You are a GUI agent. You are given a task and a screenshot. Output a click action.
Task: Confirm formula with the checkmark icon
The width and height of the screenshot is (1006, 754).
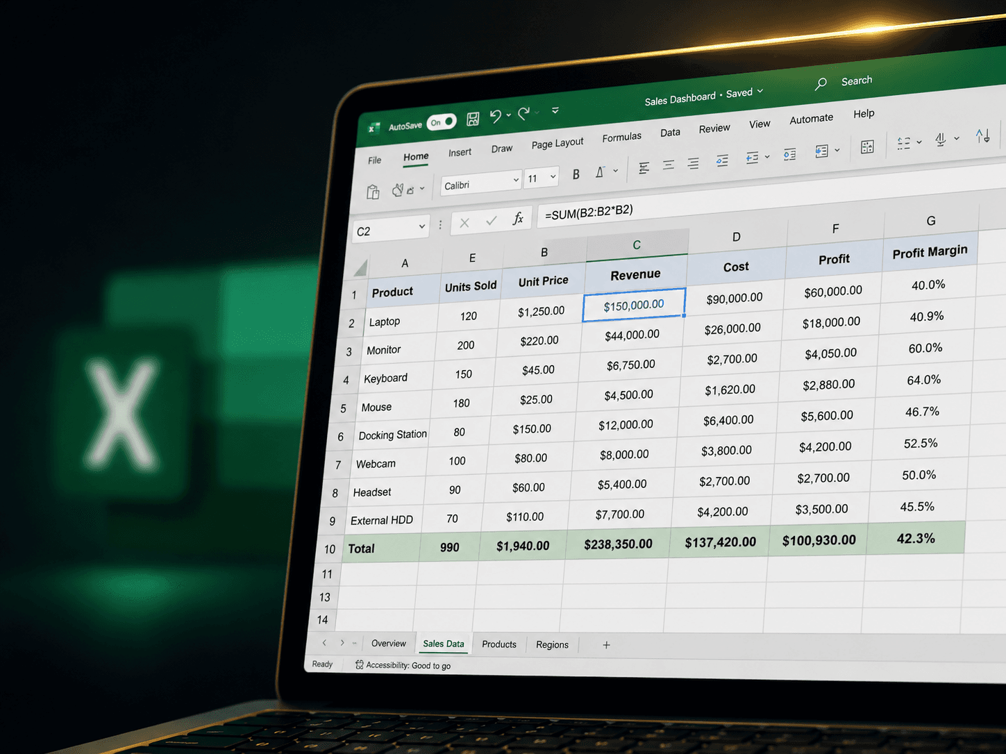pyautogui.click(x=491, y=221)
